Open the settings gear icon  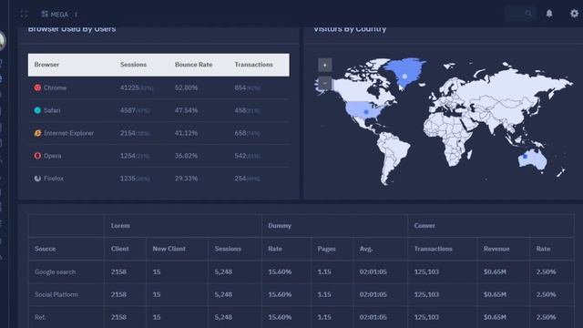point(575,14)
